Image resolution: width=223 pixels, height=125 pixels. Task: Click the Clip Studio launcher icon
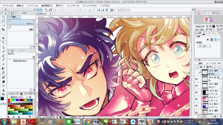point(39,10)
